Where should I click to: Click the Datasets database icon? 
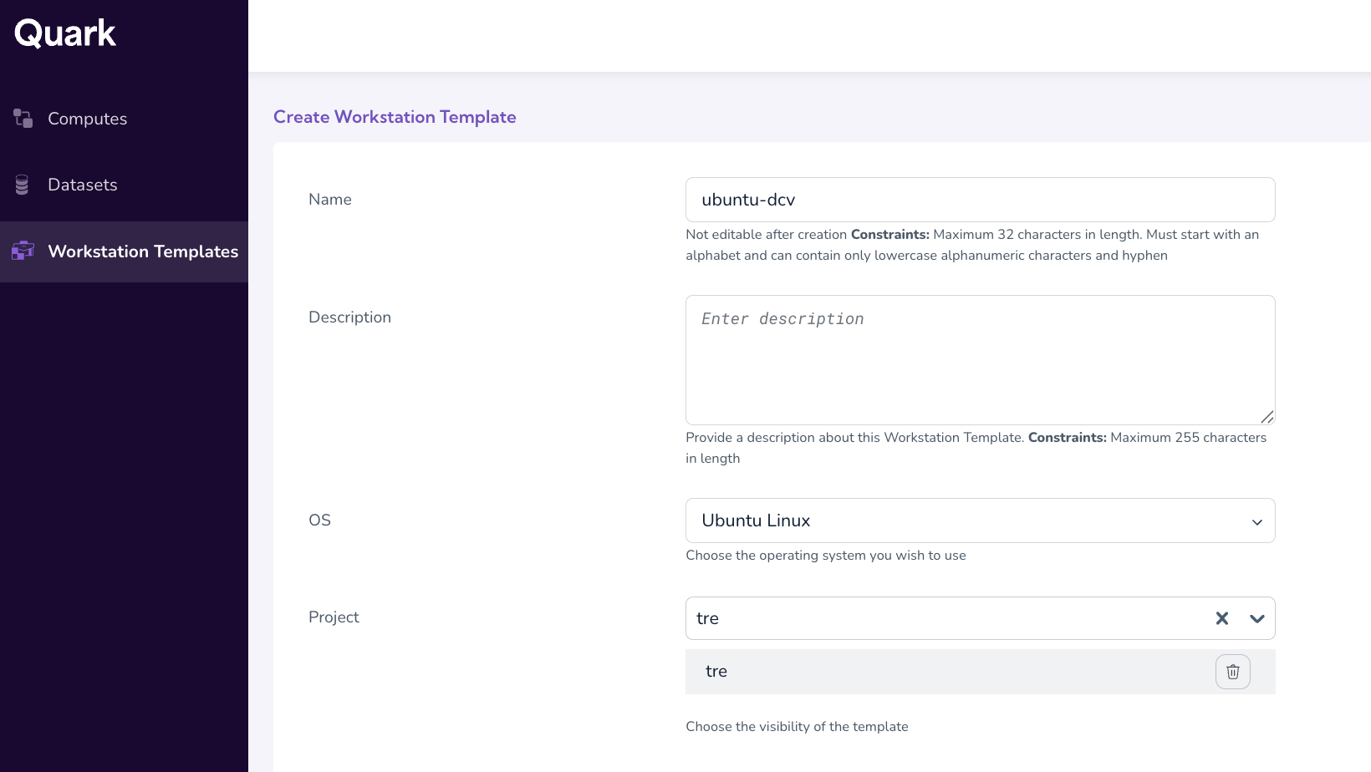tap(22, 185)
